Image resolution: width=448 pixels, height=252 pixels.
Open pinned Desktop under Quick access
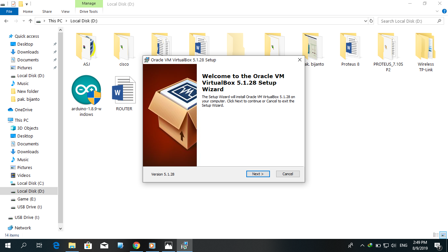pyautogui.click(x=25, y=44)
